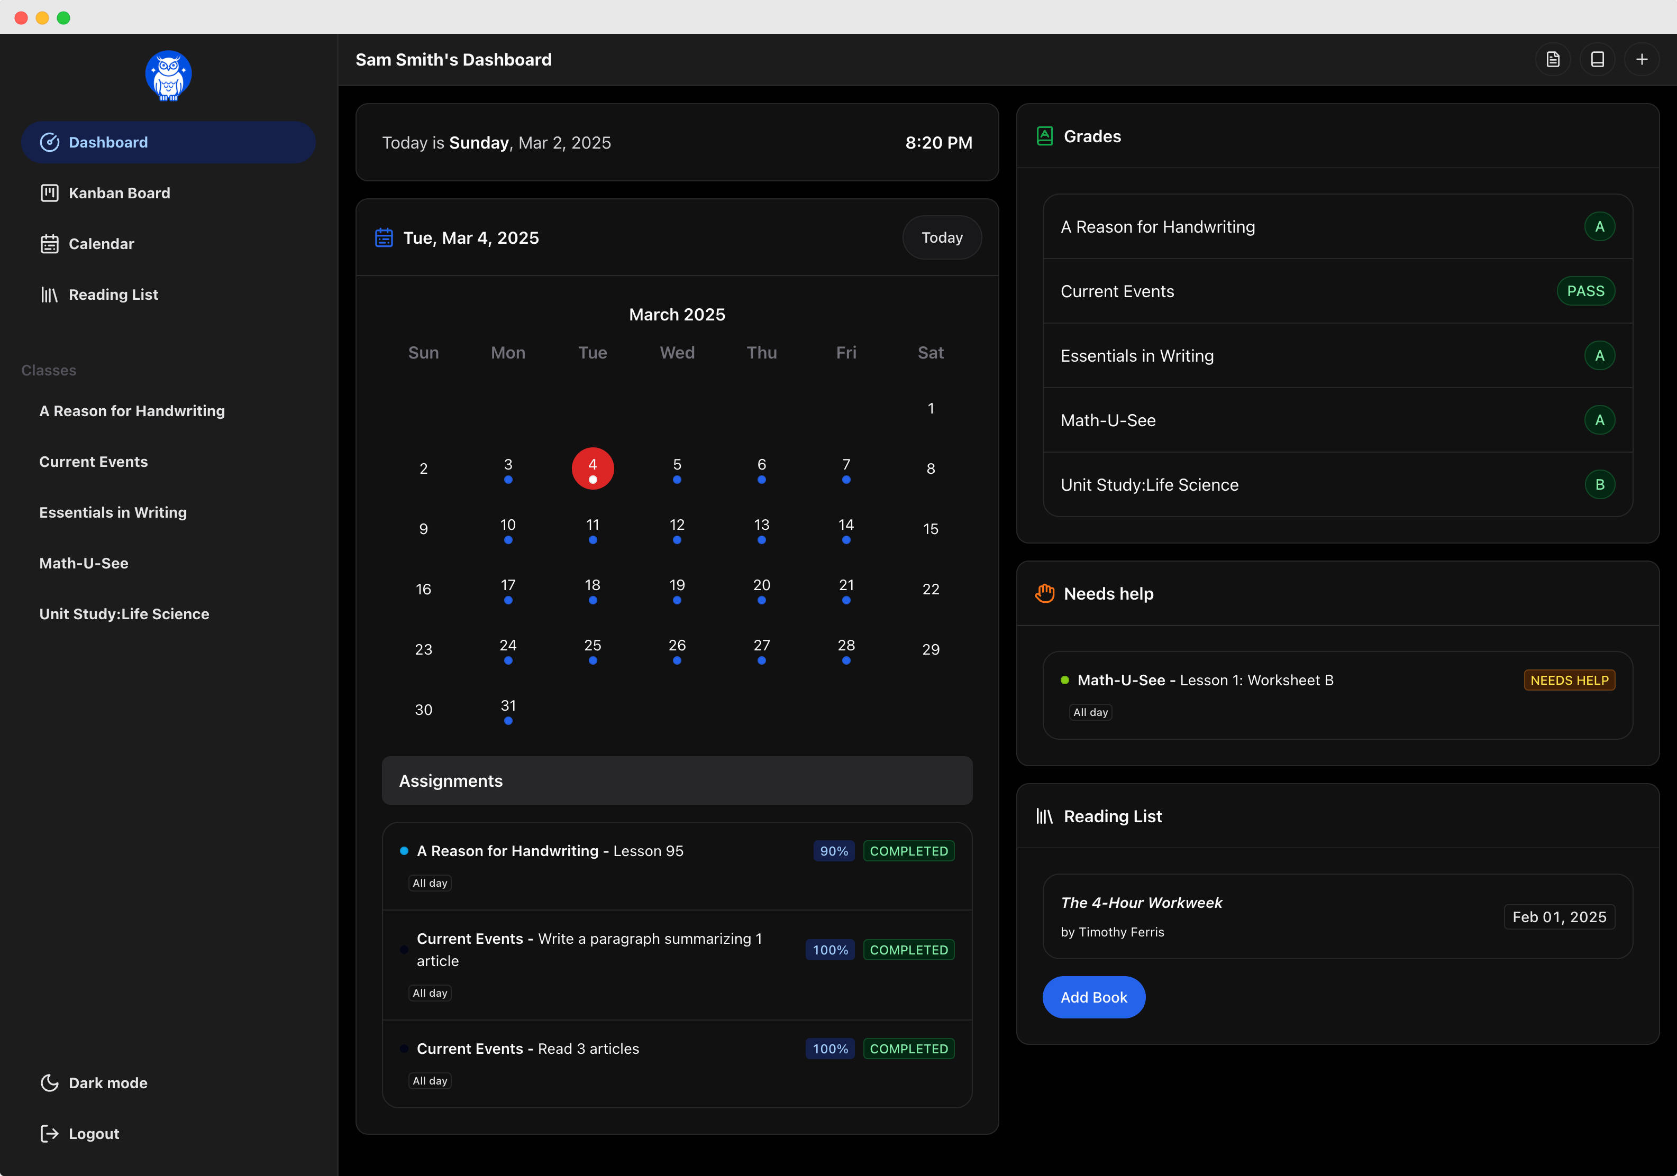This screenshot has height=1176, width=1677.
Task: Open the document icon in the top toolbar
Action: pyautogui.click(x=1553, y=59)
